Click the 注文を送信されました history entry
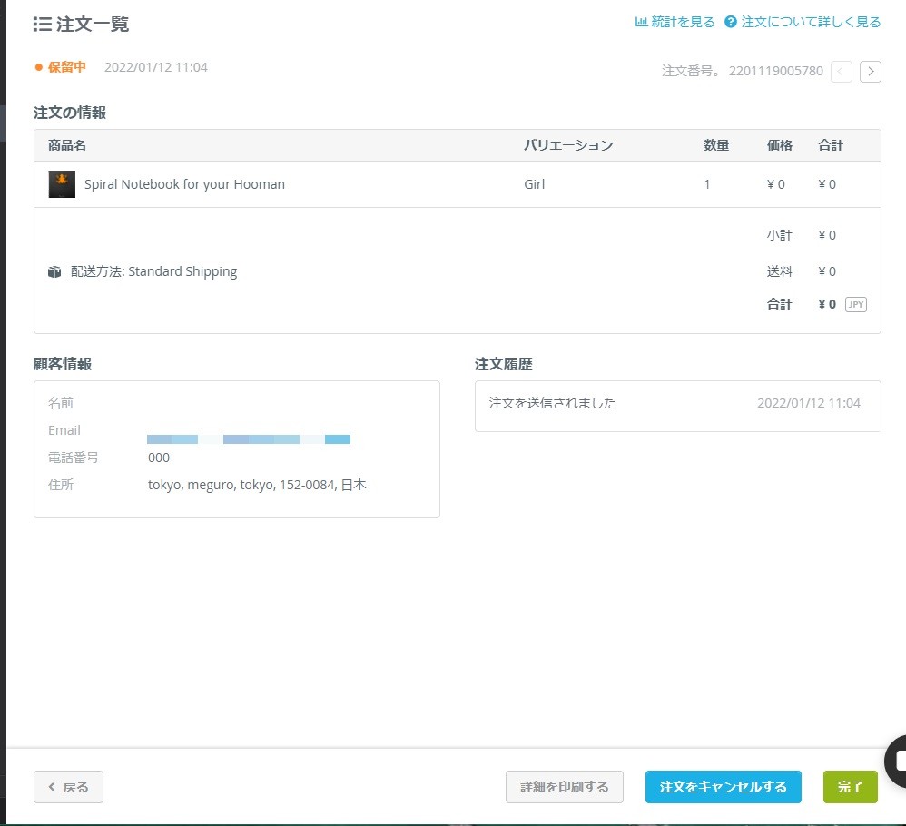The image size is (906, 826). (x=553, y=403)
